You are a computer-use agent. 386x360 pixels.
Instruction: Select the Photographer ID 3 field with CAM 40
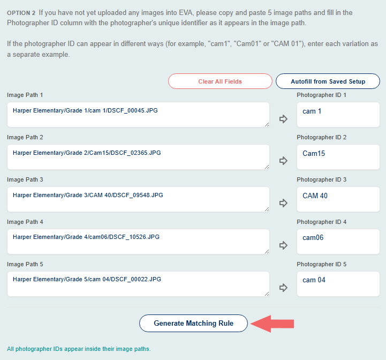click(x=338, y=199)
